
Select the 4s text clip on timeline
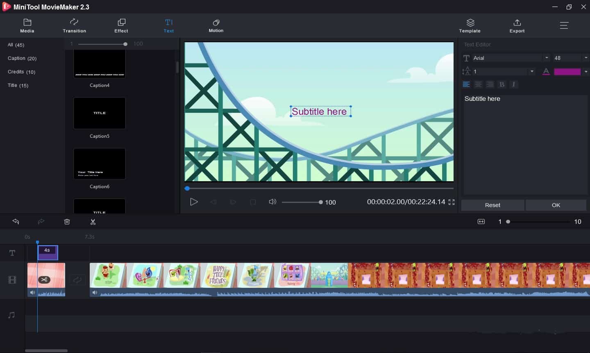click(x=48, y=253)
